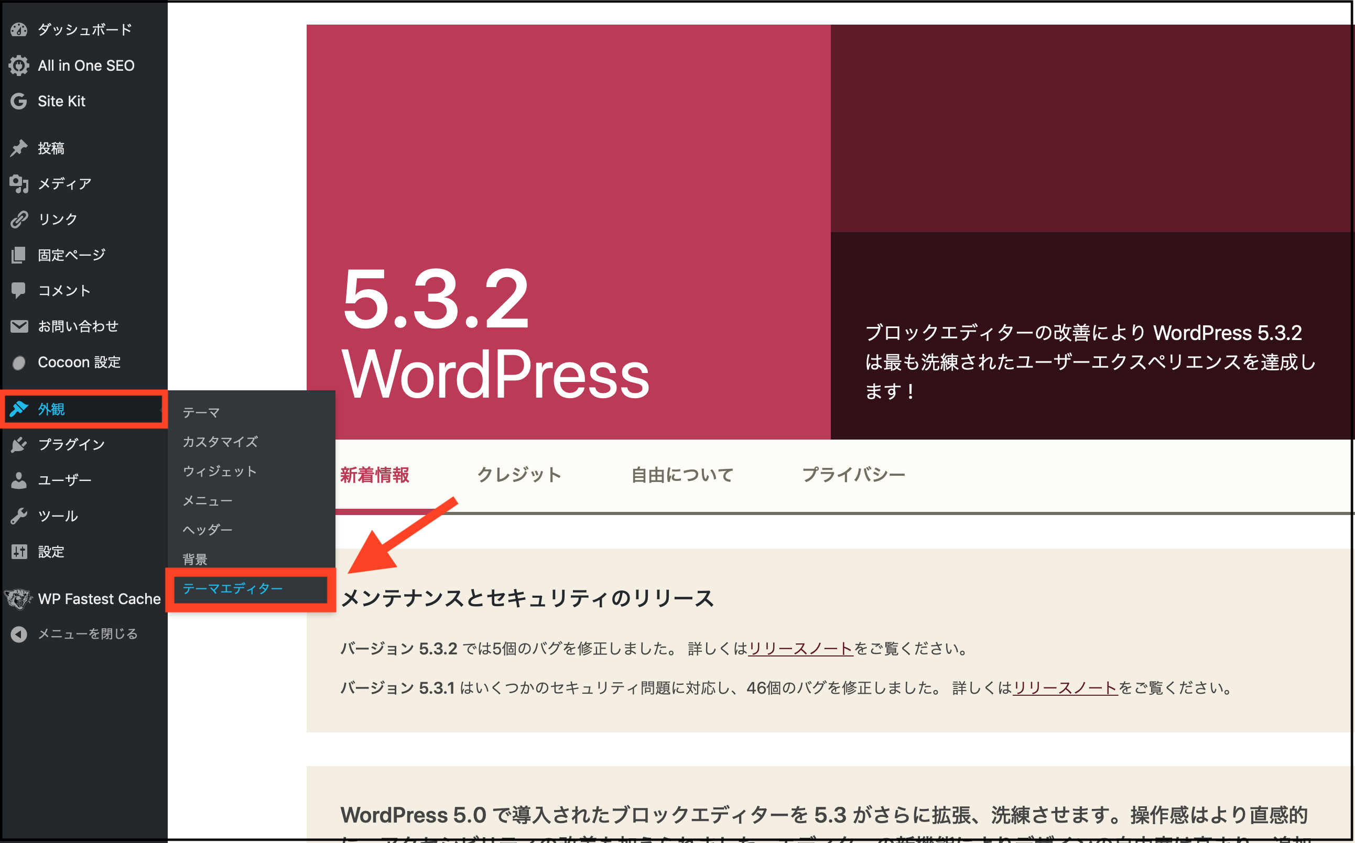Click the Site Kit Google G icon

pyautogui.click(x=19, y=101)
